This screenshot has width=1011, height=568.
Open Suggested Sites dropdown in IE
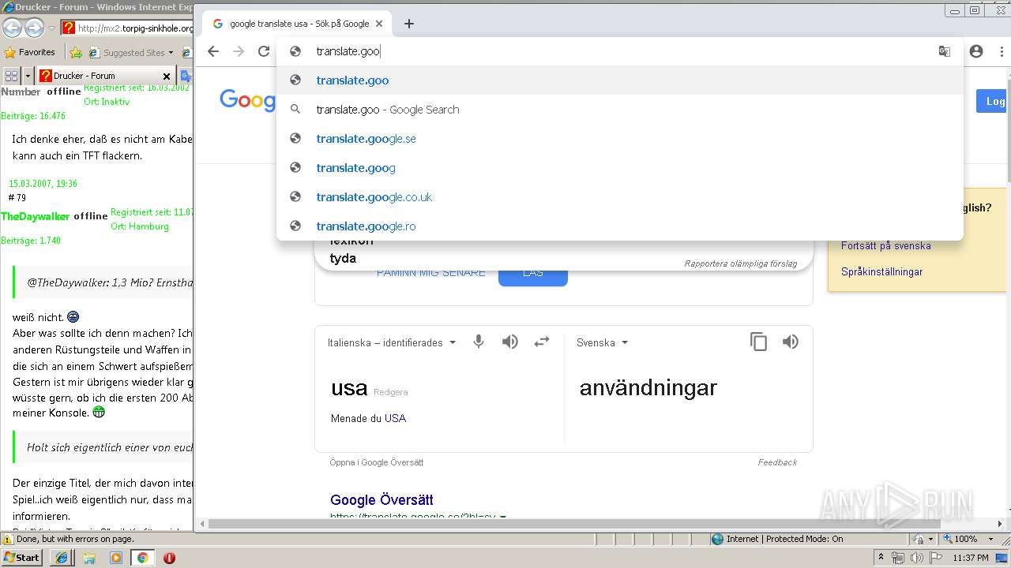(x=130, y=53)
